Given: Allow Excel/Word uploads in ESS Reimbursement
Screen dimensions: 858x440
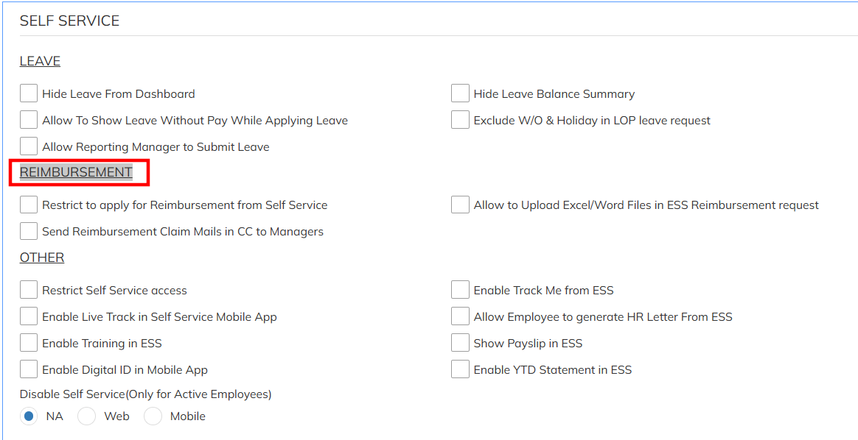Looking at the screenshot, I should [x=460, y=205].
